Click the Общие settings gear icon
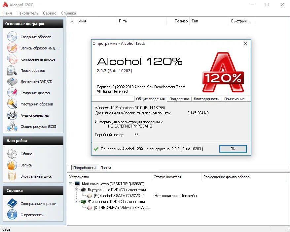290x232 pixels. tap(12, 154)
